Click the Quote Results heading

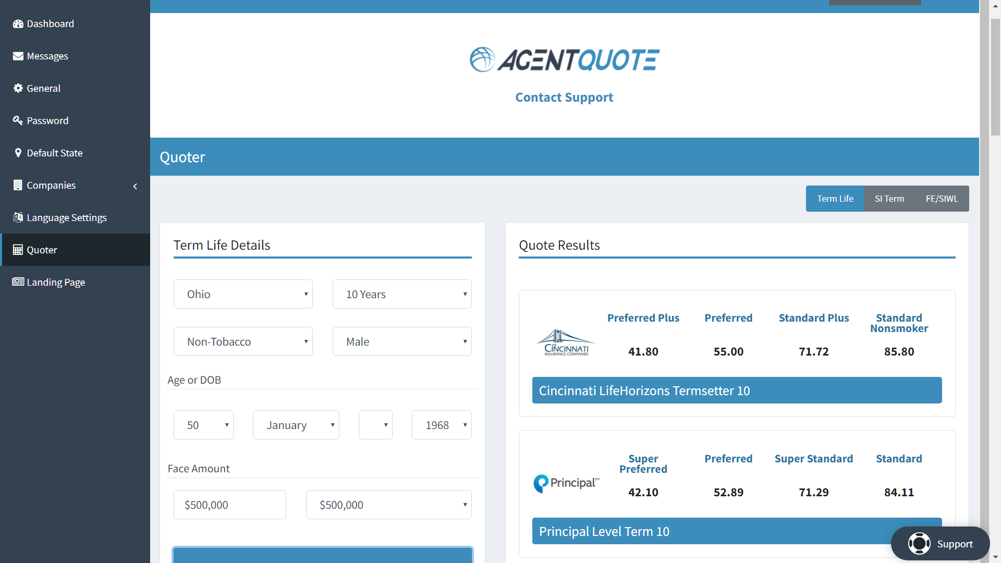tap(559, 246)
